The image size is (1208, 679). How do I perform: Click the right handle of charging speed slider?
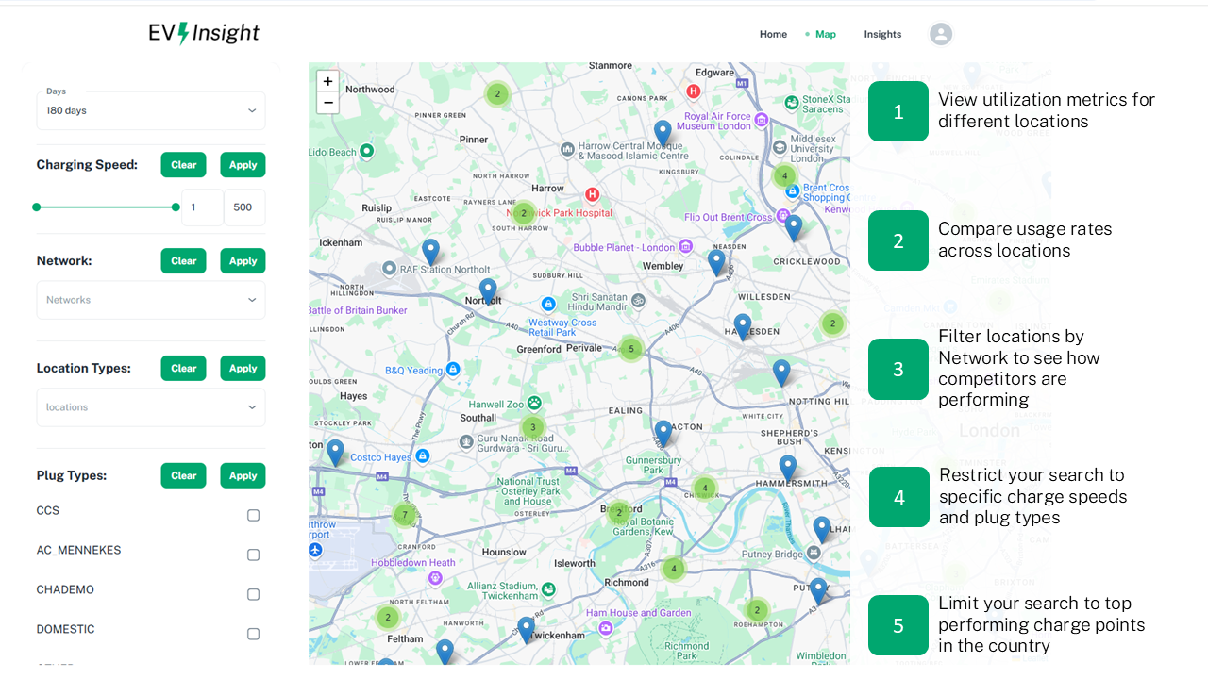pos(176,207)
